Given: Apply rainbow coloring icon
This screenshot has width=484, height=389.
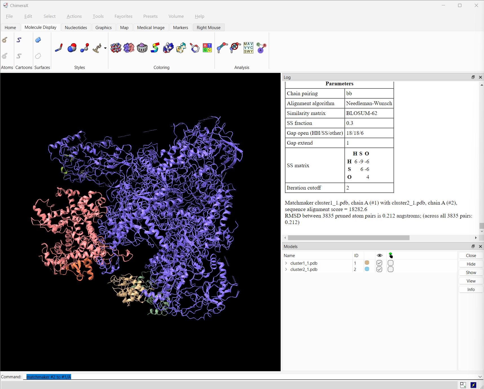Looking at the screenshot, I should 155,48.
